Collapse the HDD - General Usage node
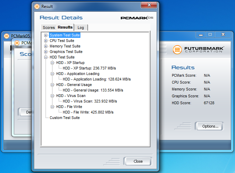The height and width of the screenshot is (173, 235). coord(52,85)
